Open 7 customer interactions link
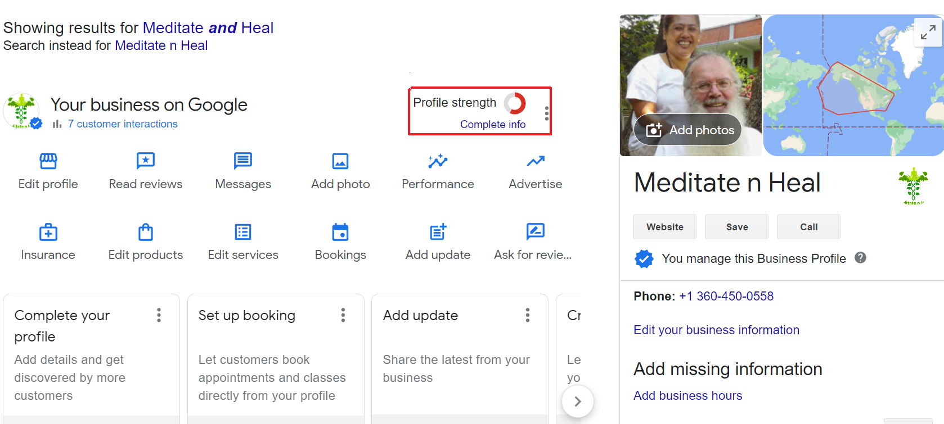 123,124
